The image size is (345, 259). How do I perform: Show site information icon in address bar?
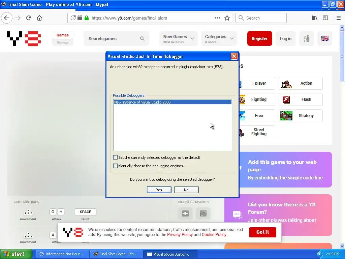click(x=73, y=18)
